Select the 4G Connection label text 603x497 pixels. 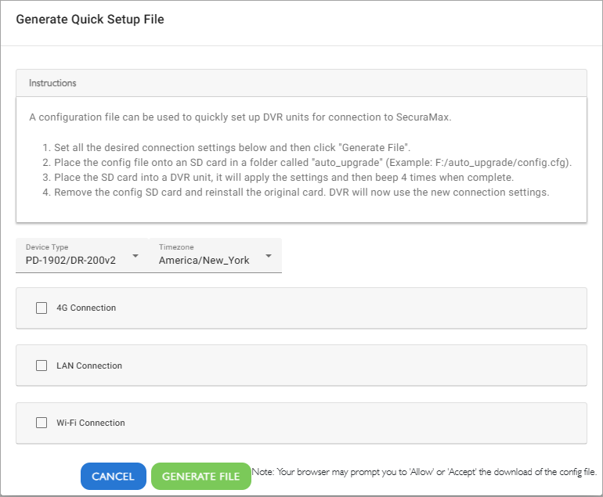tap(86, 308)
